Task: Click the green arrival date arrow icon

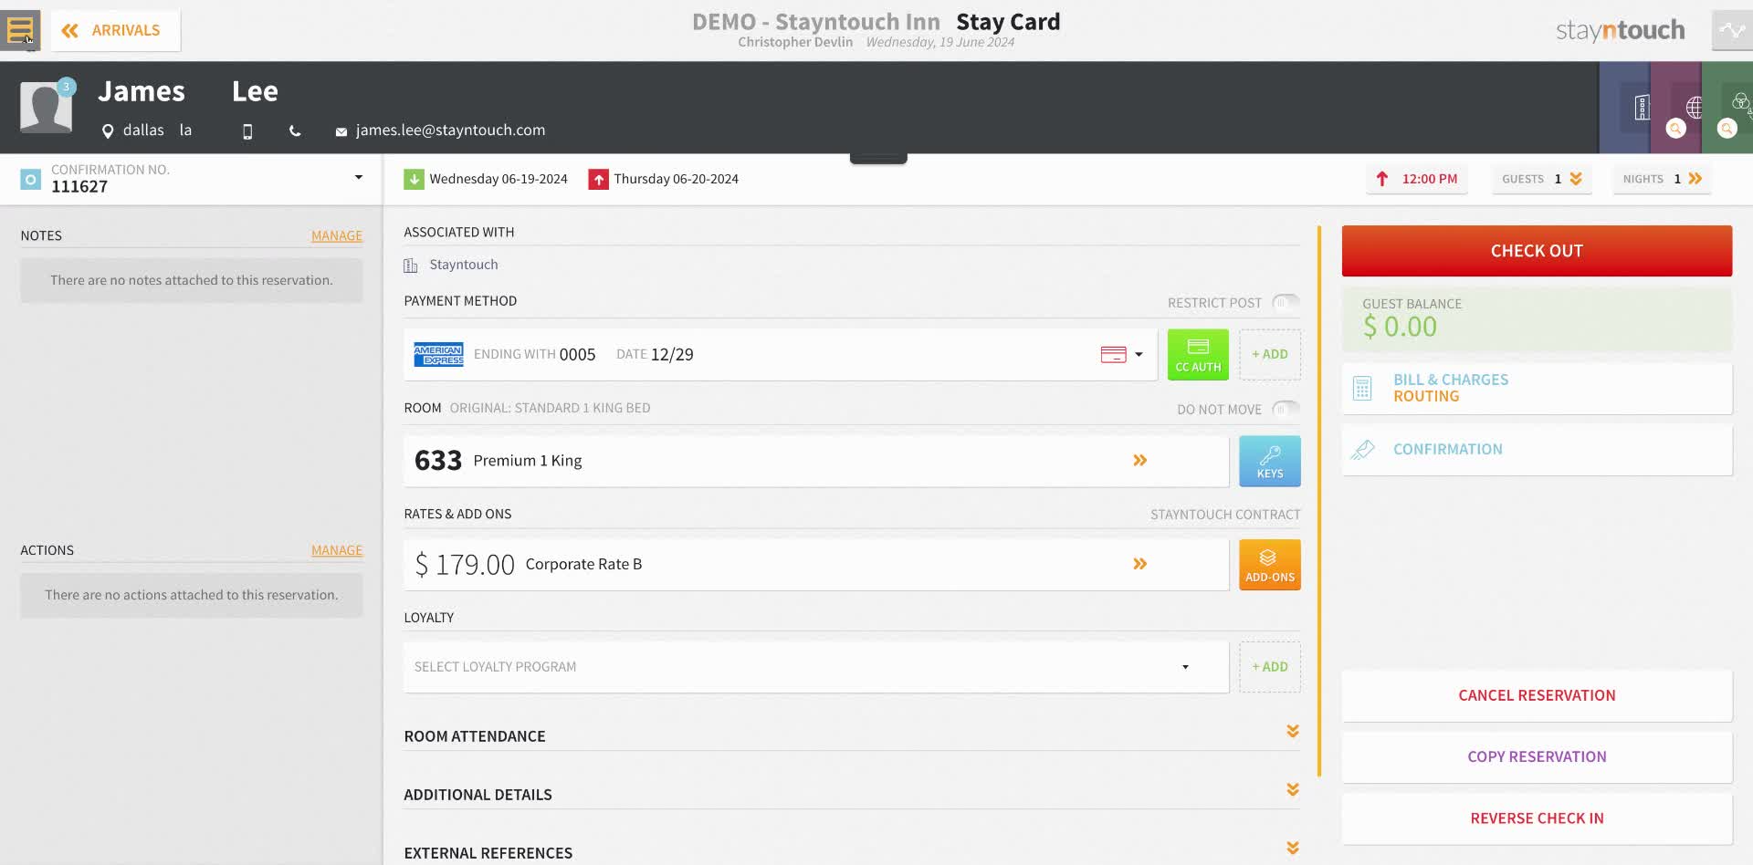Action: tap(414, 179)
